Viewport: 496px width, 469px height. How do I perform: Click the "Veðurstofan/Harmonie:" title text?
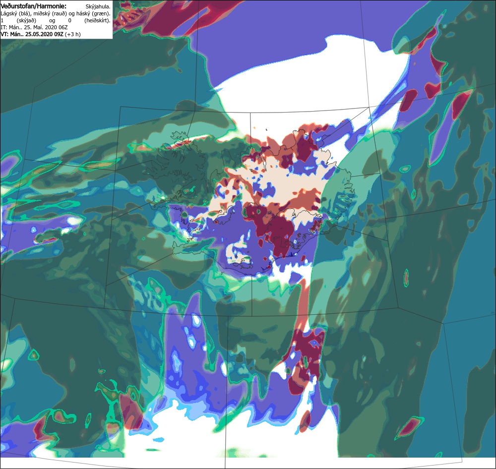pos(34,6)
